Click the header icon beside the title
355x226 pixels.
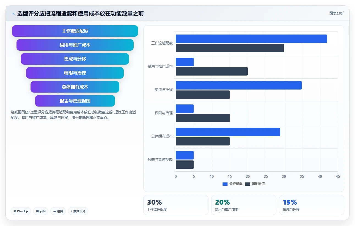pyautogui.click(x=13, y=14)
